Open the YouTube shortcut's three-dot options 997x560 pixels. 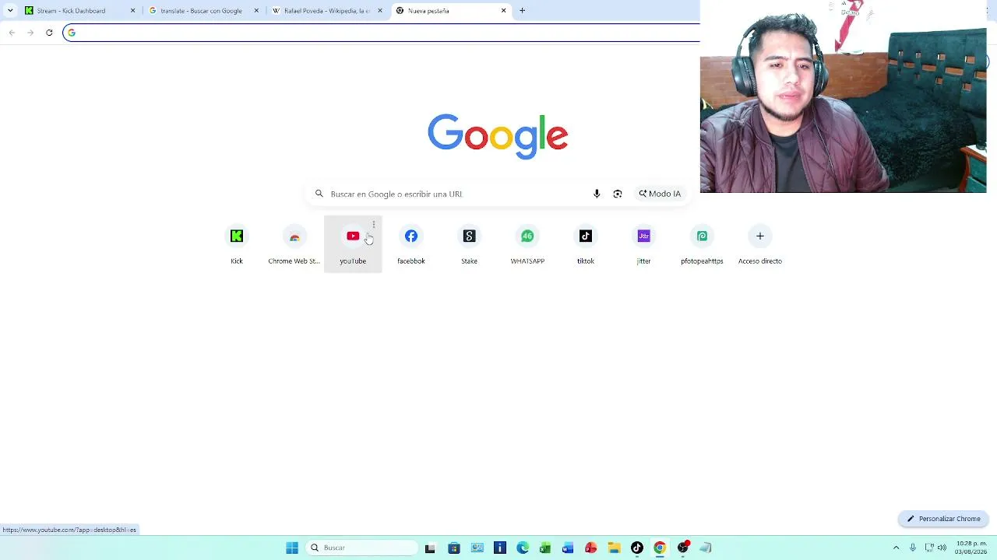point(374,225)
